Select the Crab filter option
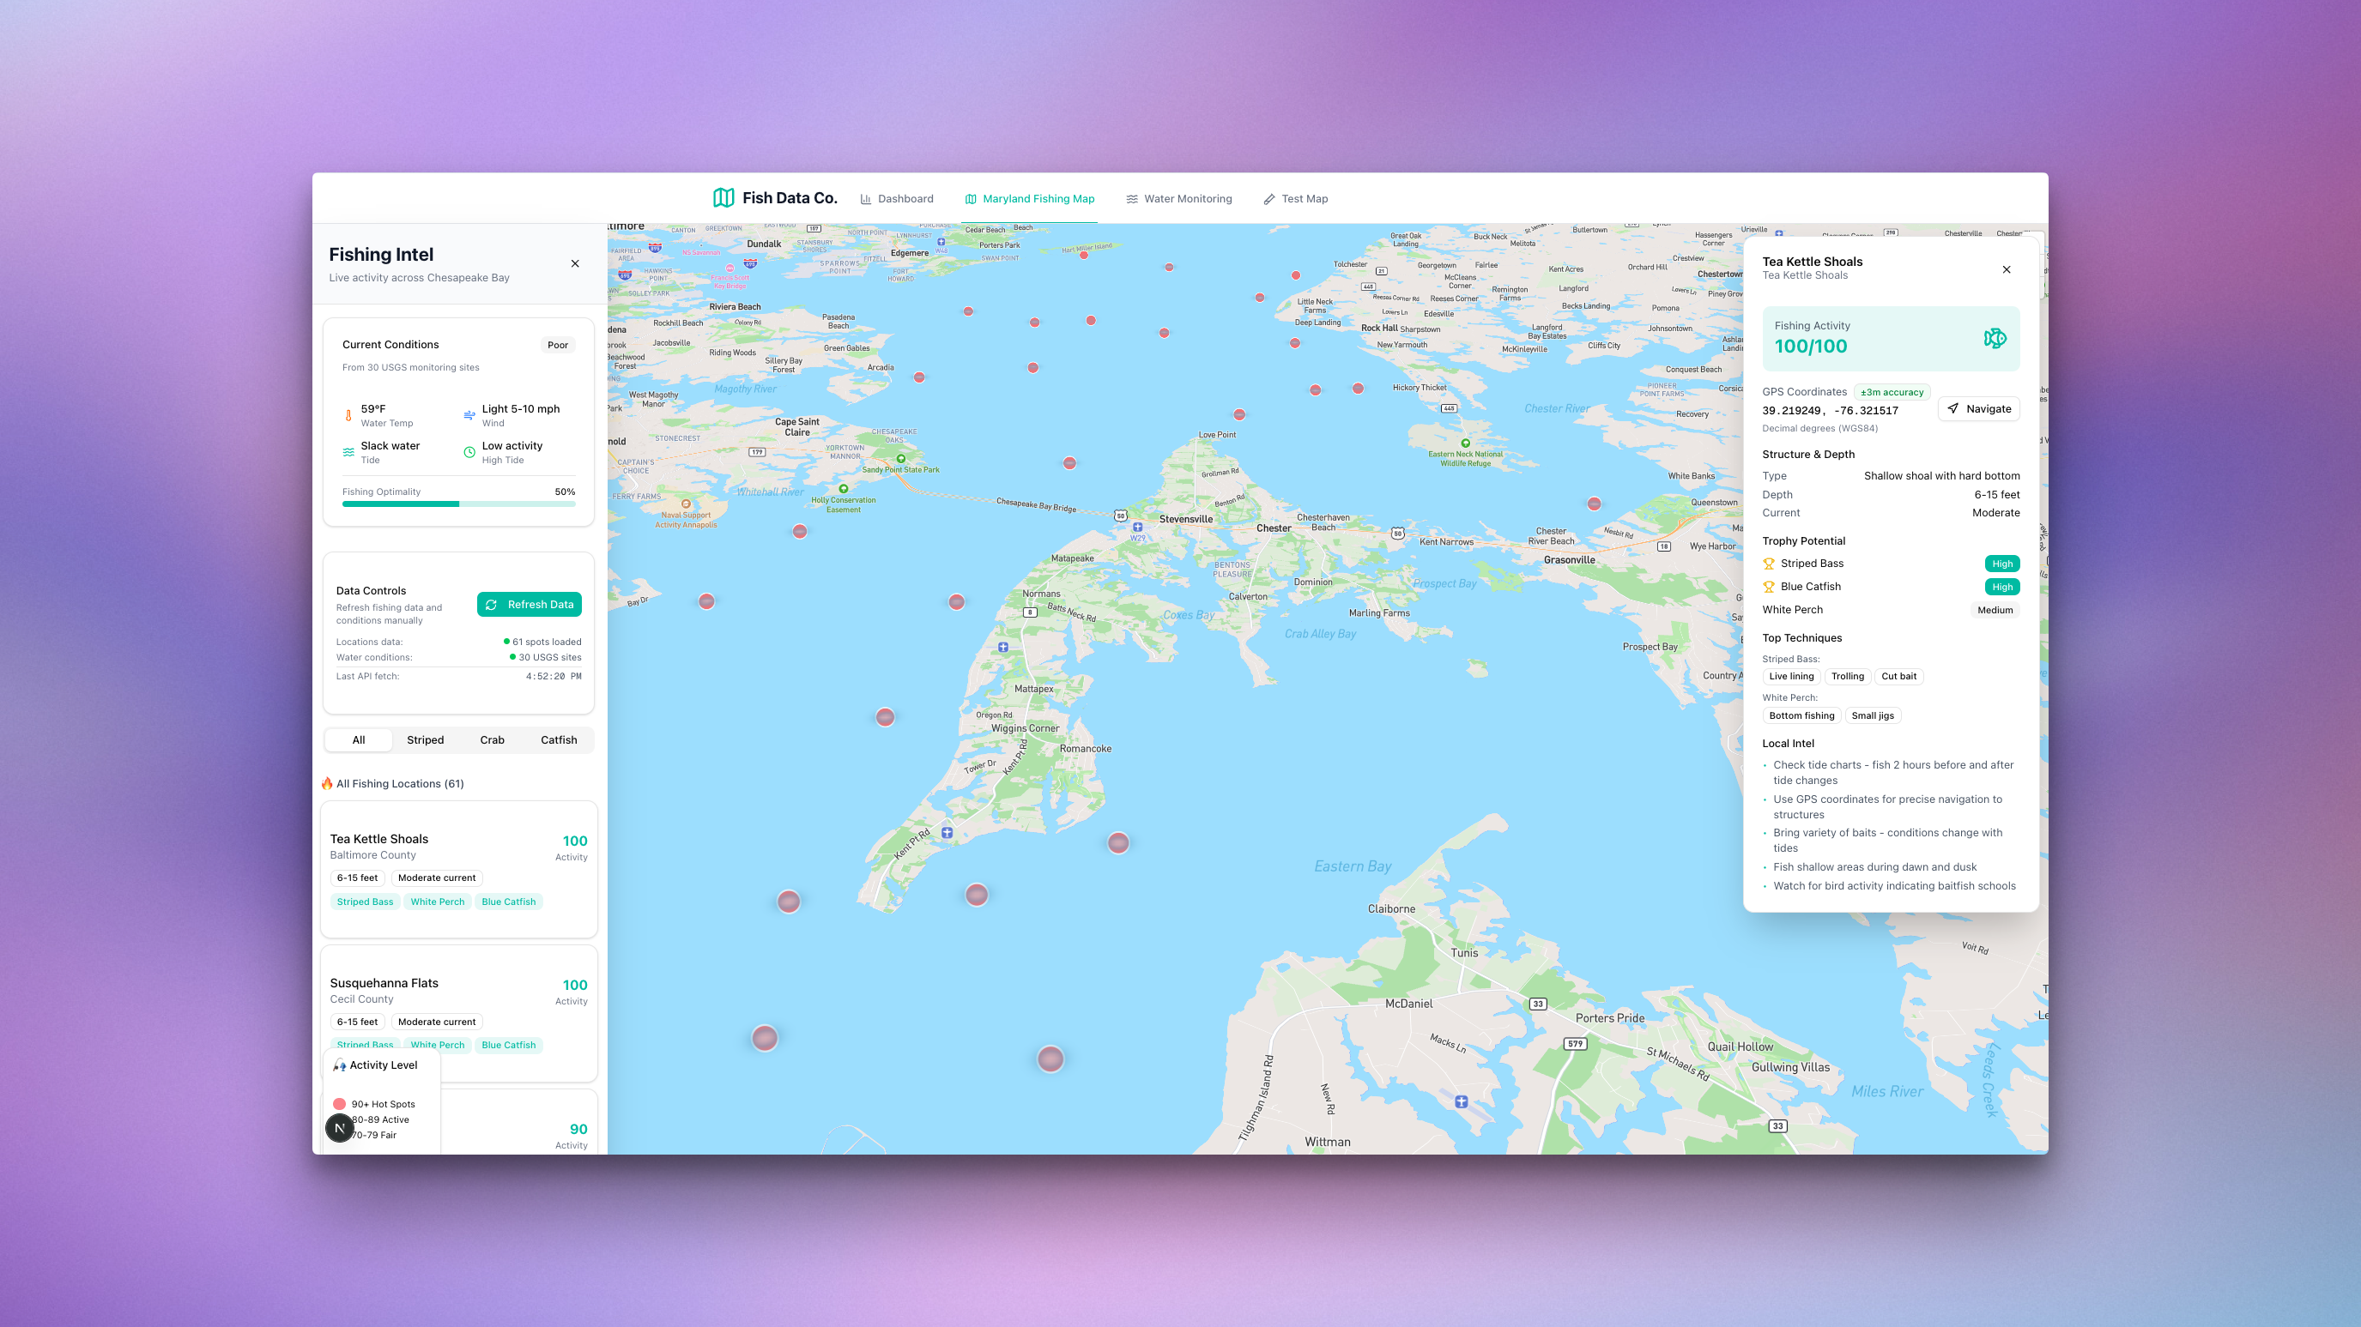 [x=492, y=740]
